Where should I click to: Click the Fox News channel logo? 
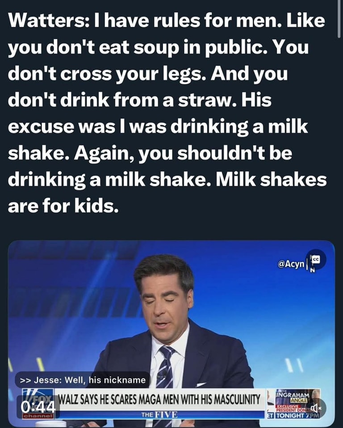(38, 403)
